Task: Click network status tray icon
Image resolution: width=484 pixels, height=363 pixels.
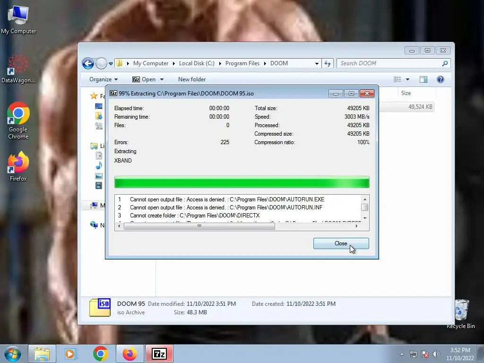Action: (x=413, y=354)
